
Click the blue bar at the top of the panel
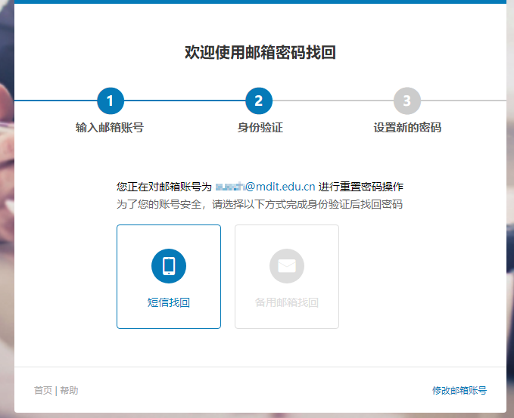(x=260, y=2)
